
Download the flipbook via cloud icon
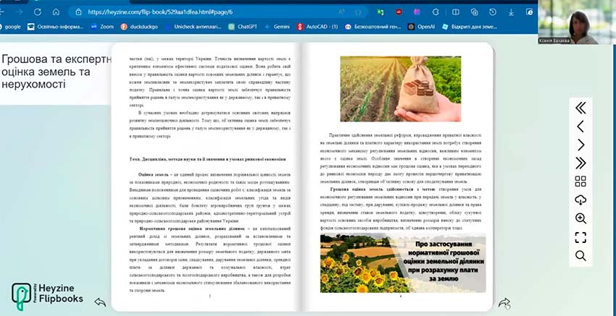click(x=580, y=200)
